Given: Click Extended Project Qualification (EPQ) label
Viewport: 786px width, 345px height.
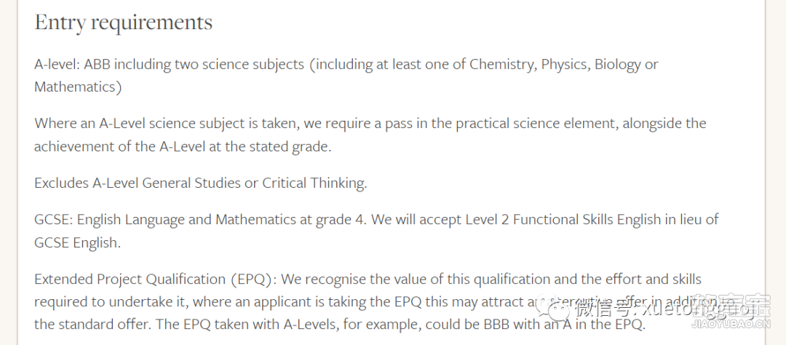Looking at the screenshot, I should click(154, 279).
